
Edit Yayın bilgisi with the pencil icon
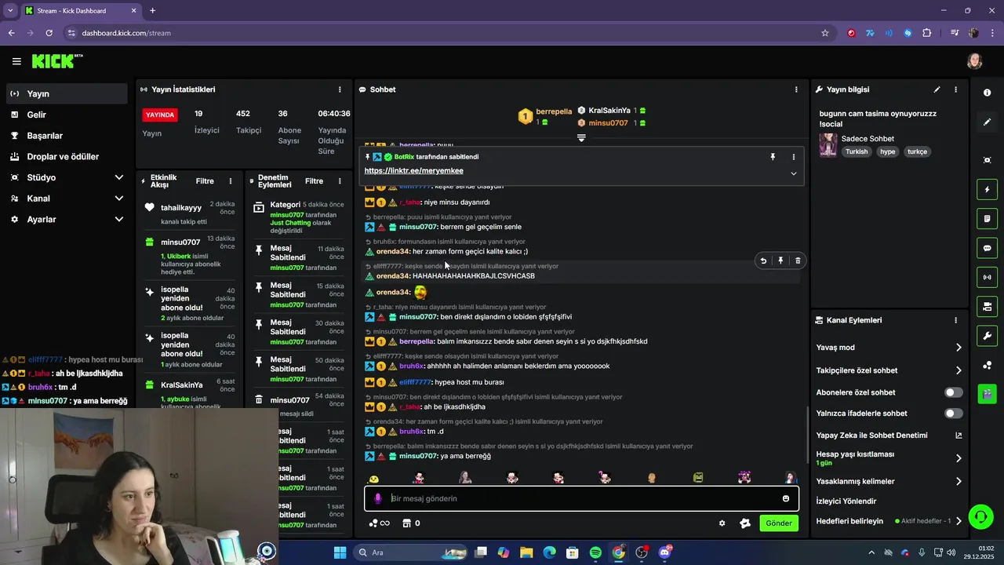click(x=937, y=89)
